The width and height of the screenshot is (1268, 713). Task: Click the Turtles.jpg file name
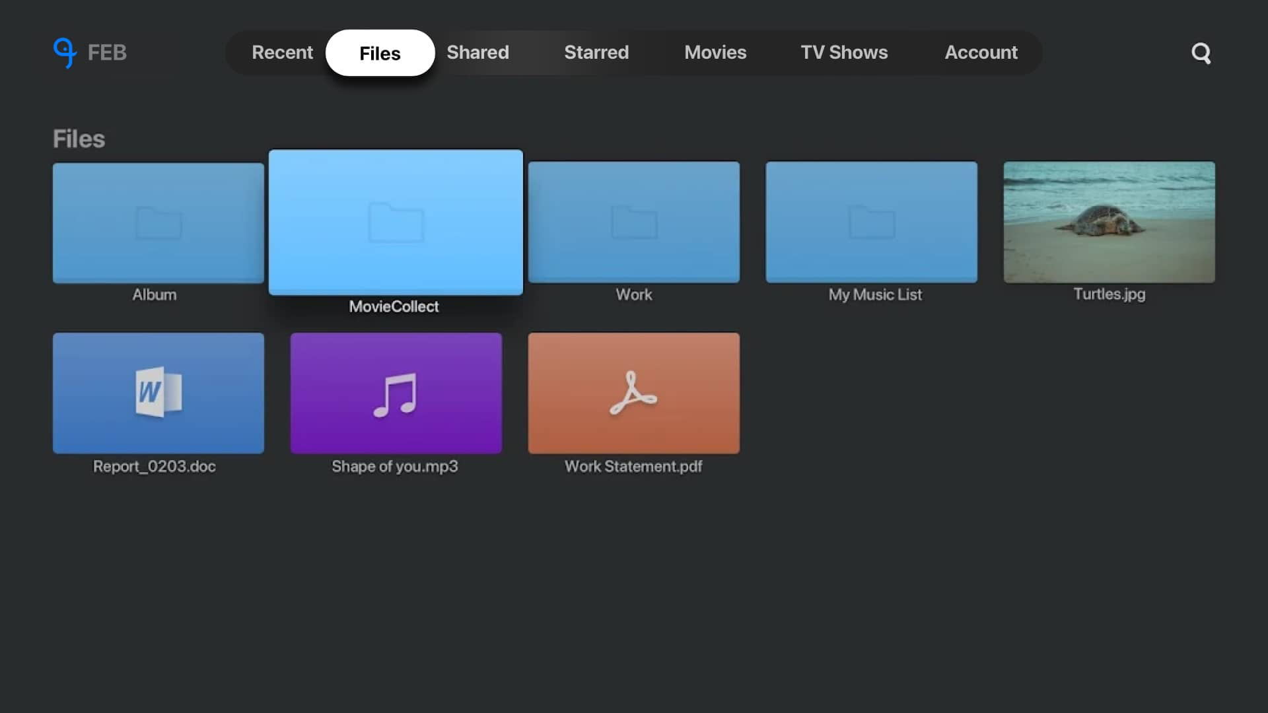coord(1109,294)
